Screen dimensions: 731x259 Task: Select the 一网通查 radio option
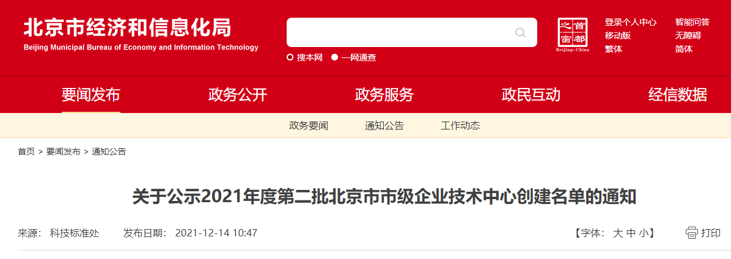pyautogui.click(x=335, y=58)
